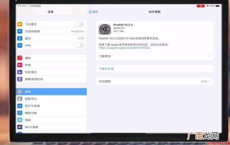Screen dimensions: 230x145
Task: Open Siri & Search (Siri与搜索) row
Action: point(51,127)
